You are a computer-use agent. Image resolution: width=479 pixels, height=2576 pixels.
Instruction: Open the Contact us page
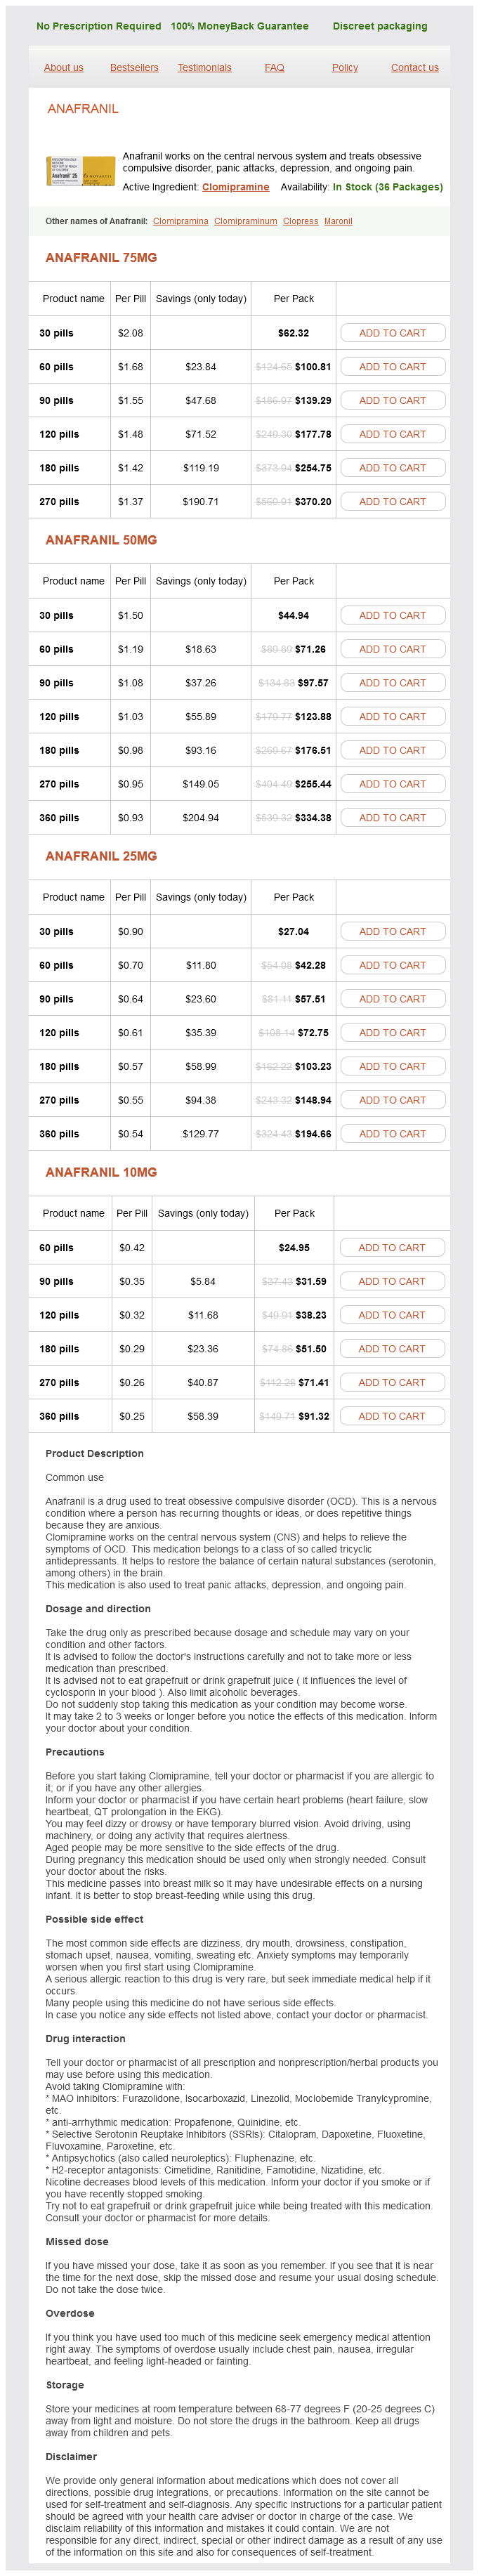414,68
